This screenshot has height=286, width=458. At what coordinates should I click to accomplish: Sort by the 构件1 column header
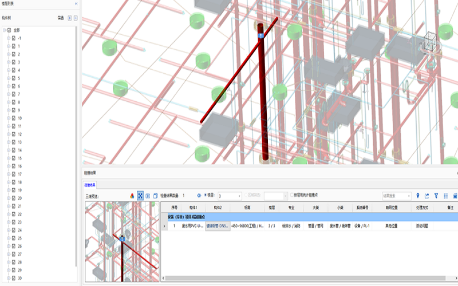[x=194, y=208]
